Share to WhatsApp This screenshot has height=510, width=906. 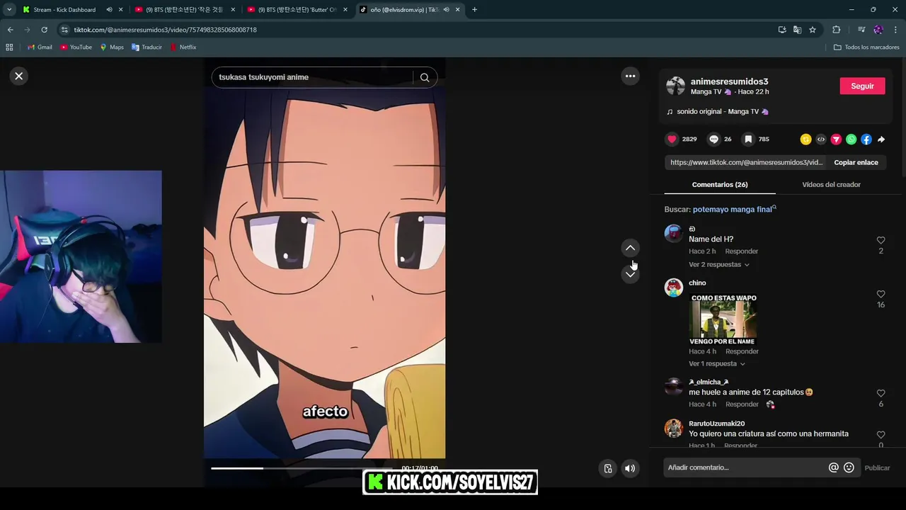tap(851, 140)
